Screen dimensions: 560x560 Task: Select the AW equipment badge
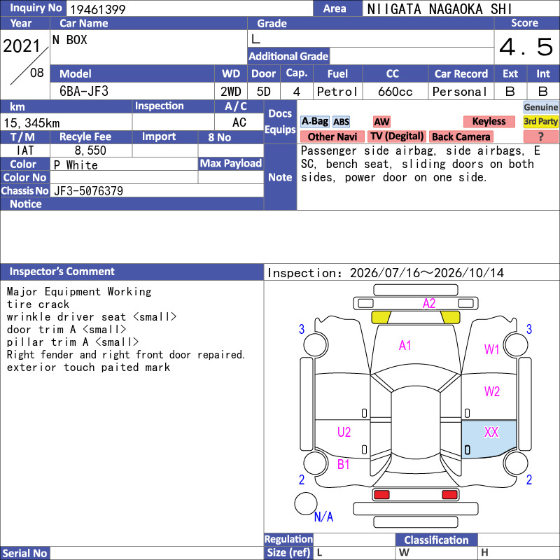coord(381,122)
